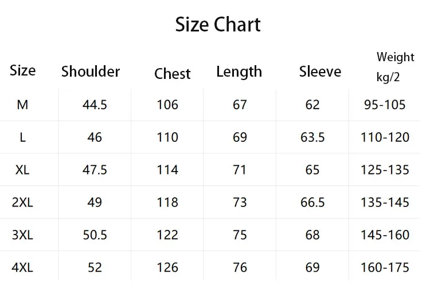Click length value 71 for size XL
The image size is (430, 286).
[240, 170]
